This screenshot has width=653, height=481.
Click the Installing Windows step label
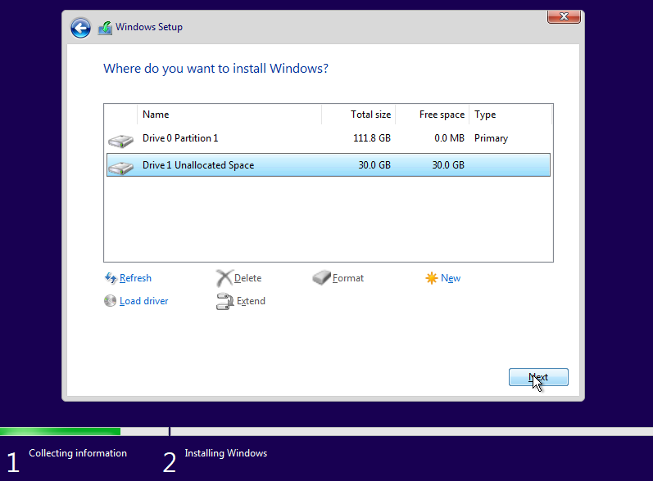(225, 453)
